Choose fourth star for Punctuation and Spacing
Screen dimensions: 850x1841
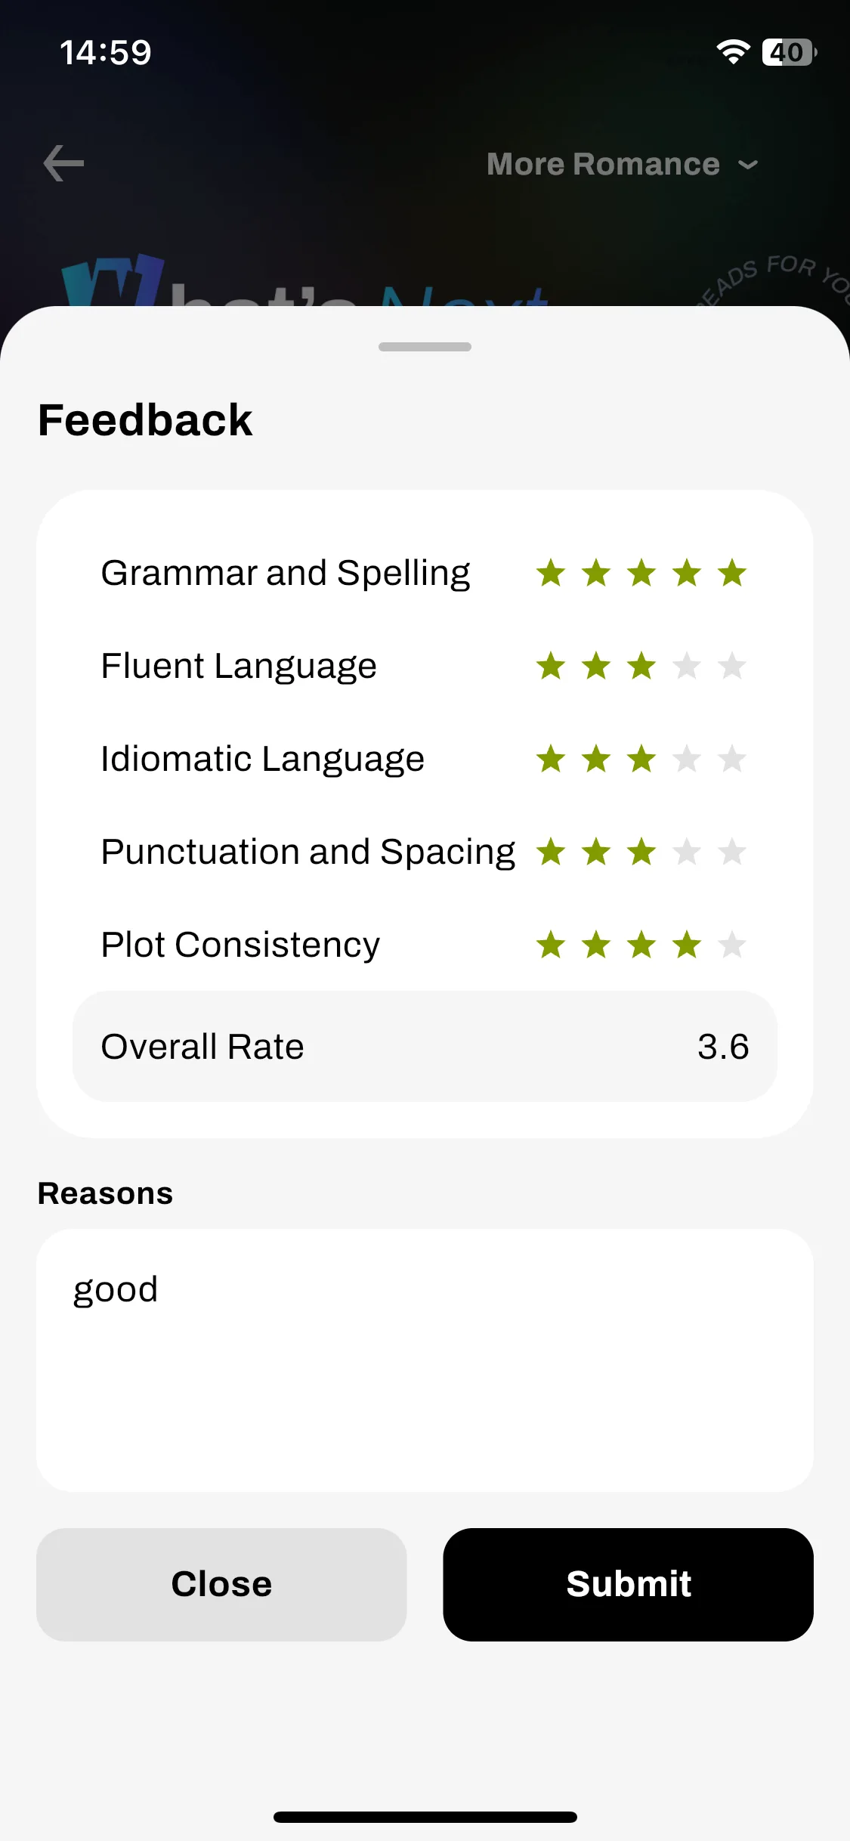687,852
